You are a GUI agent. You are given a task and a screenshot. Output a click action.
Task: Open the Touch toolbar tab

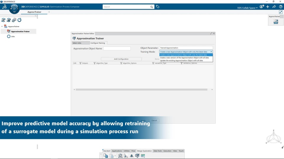[x=181, y=151]
